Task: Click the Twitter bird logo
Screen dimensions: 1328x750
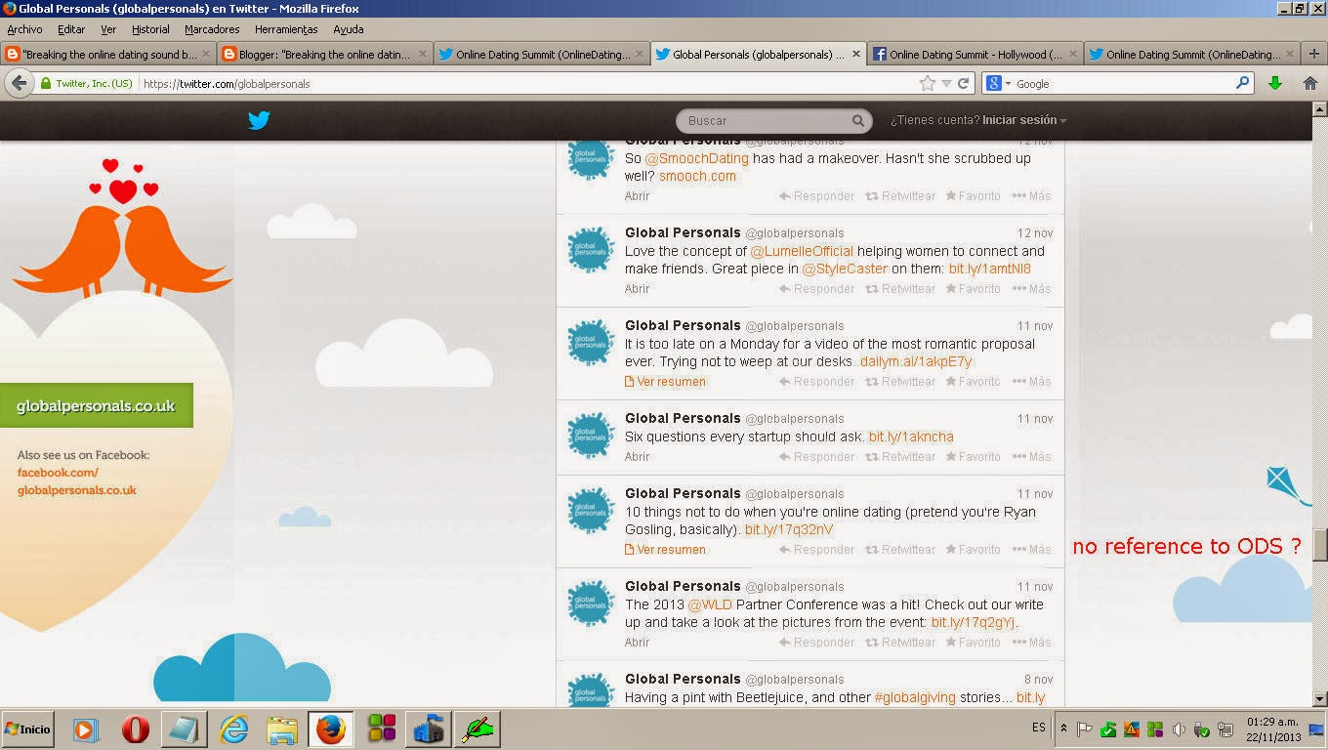Action: click(x=259, y=120)
